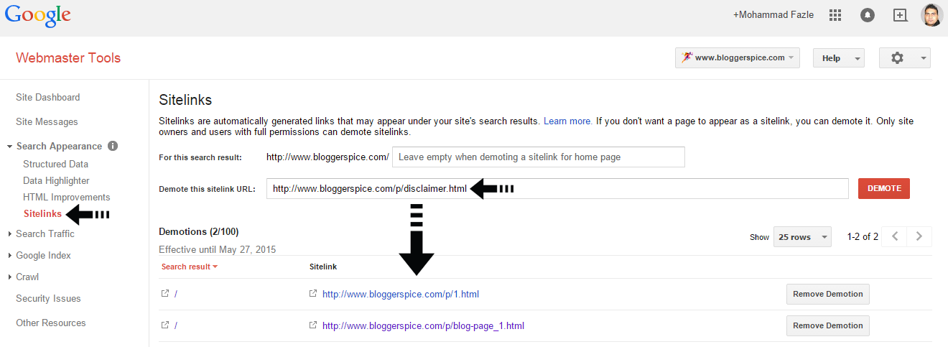The height and width of the screenshot is (347, 948).
Task: Select HTML Improvements in the sidebar
Action: [67, 197]
